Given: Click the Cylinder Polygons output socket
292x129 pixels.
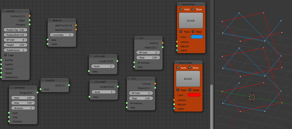Looking at the screenshot, I should 30,24.
